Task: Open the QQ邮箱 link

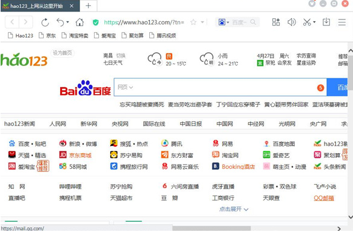Action: coord(324,198)
